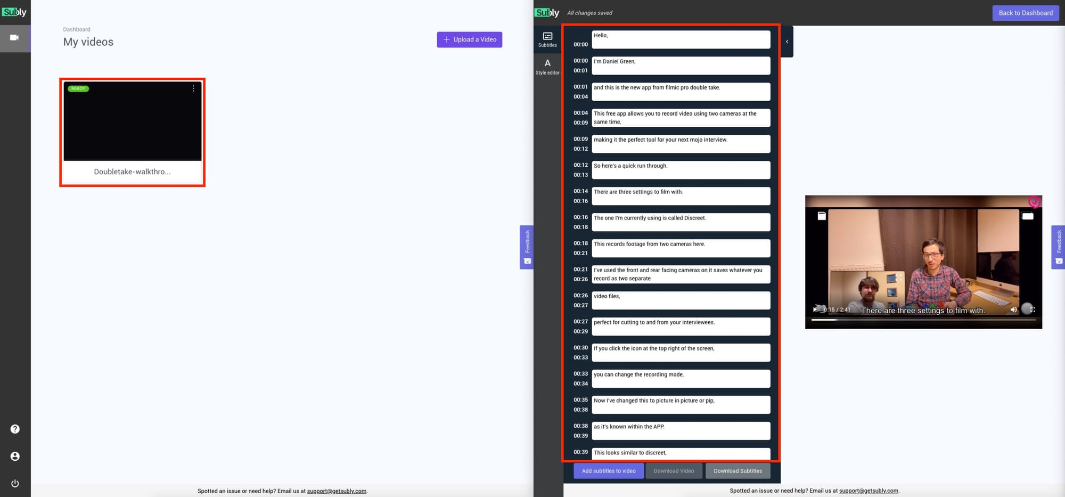
Task: Open the help question mark icon
Action: pos(15,429)
